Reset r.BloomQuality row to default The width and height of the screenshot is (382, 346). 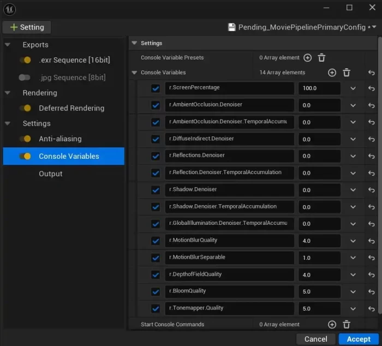click(x=372, y=291)
